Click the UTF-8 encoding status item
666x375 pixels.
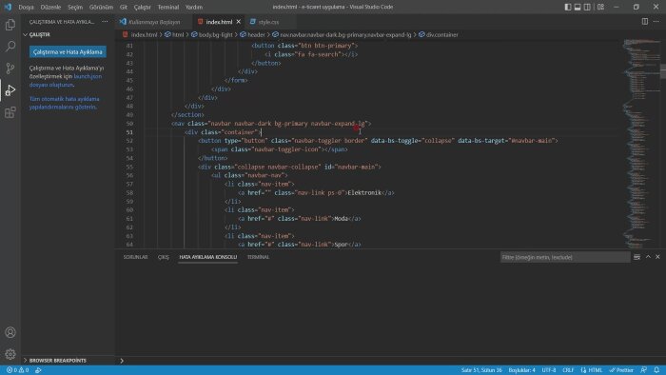(x=549, y=370)
